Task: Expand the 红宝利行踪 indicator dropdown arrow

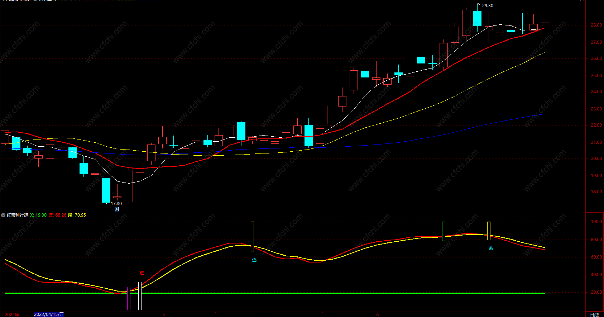Action: (x=3, y=215)
